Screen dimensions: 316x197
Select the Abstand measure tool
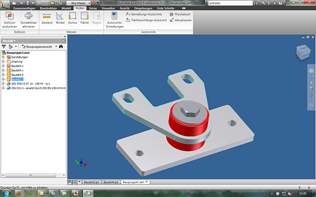47,18
